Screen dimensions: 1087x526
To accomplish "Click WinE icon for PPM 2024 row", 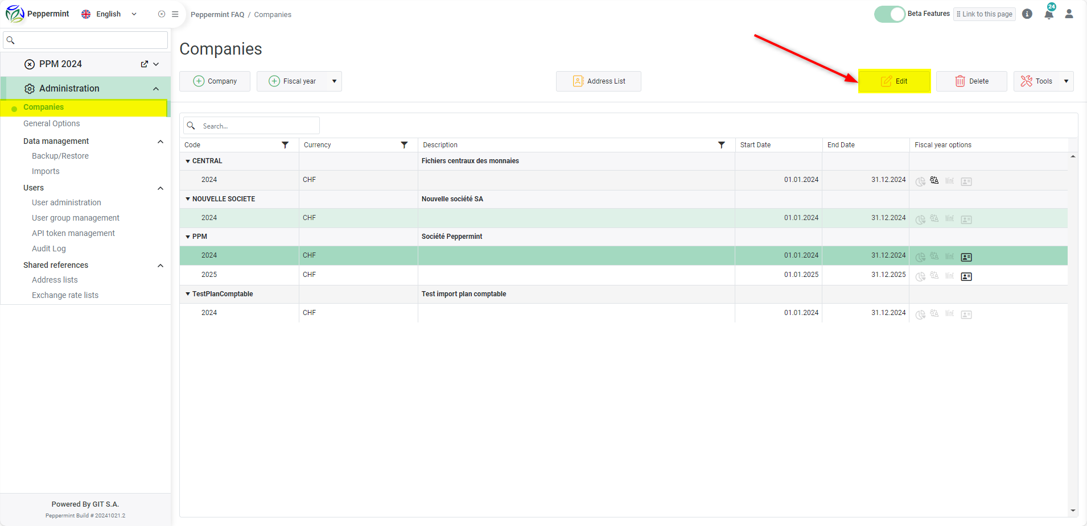I will 949,256.
